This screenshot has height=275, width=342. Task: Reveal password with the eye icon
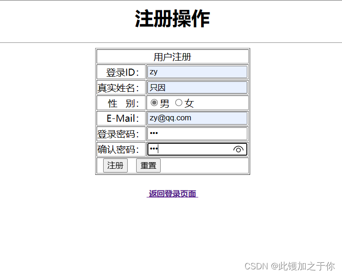point(238,149)
